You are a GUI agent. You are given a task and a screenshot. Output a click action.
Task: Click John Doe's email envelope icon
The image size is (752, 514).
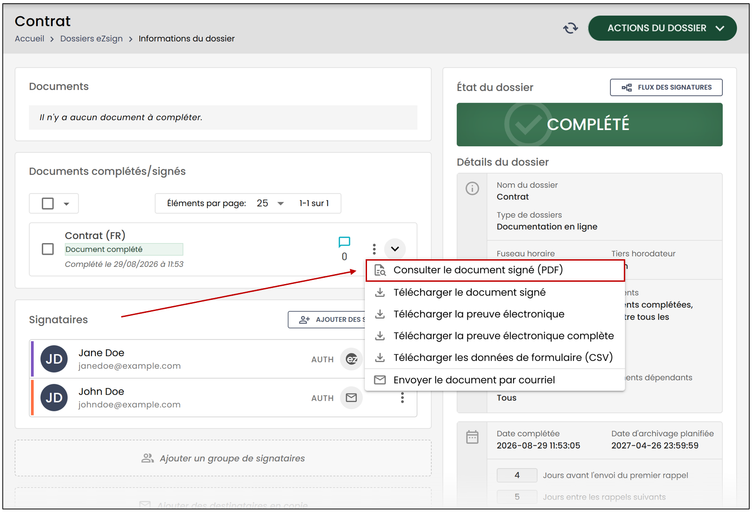351,398
